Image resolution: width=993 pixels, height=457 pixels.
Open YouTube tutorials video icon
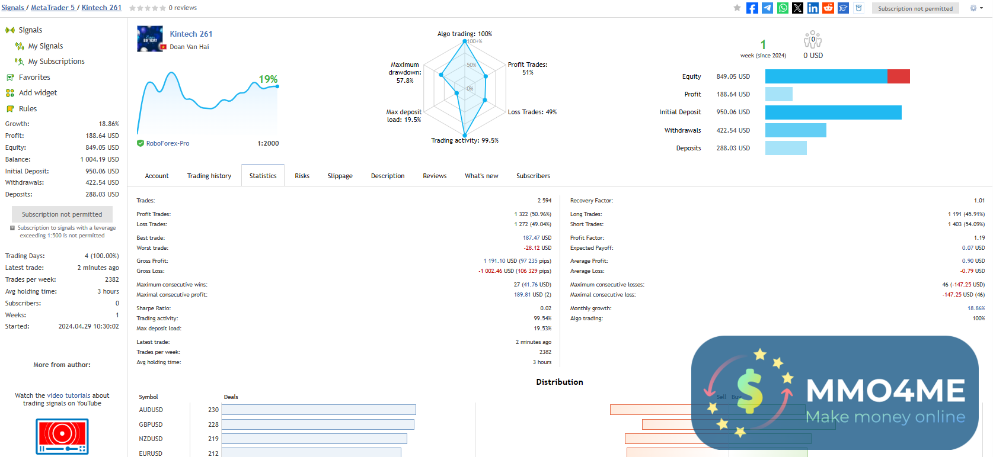[x=62, y=436]
